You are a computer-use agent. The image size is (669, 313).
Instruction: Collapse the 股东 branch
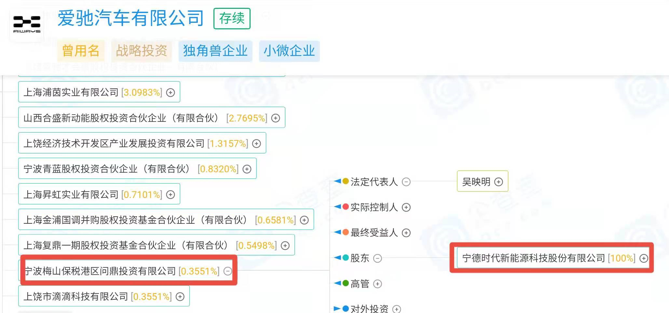point(377,258)
